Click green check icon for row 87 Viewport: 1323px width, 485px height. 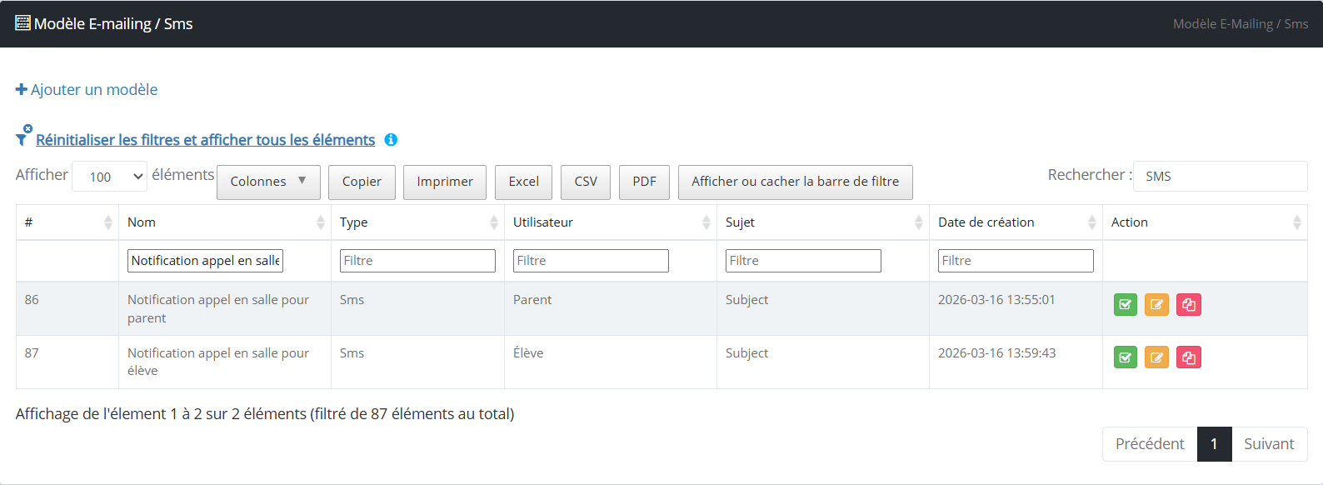(x=1125, y=357)
